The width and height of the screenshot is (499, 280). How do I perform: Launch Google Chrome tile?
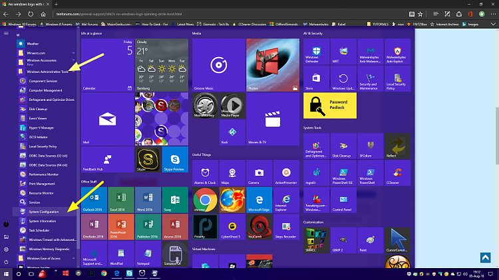[206, 200]
